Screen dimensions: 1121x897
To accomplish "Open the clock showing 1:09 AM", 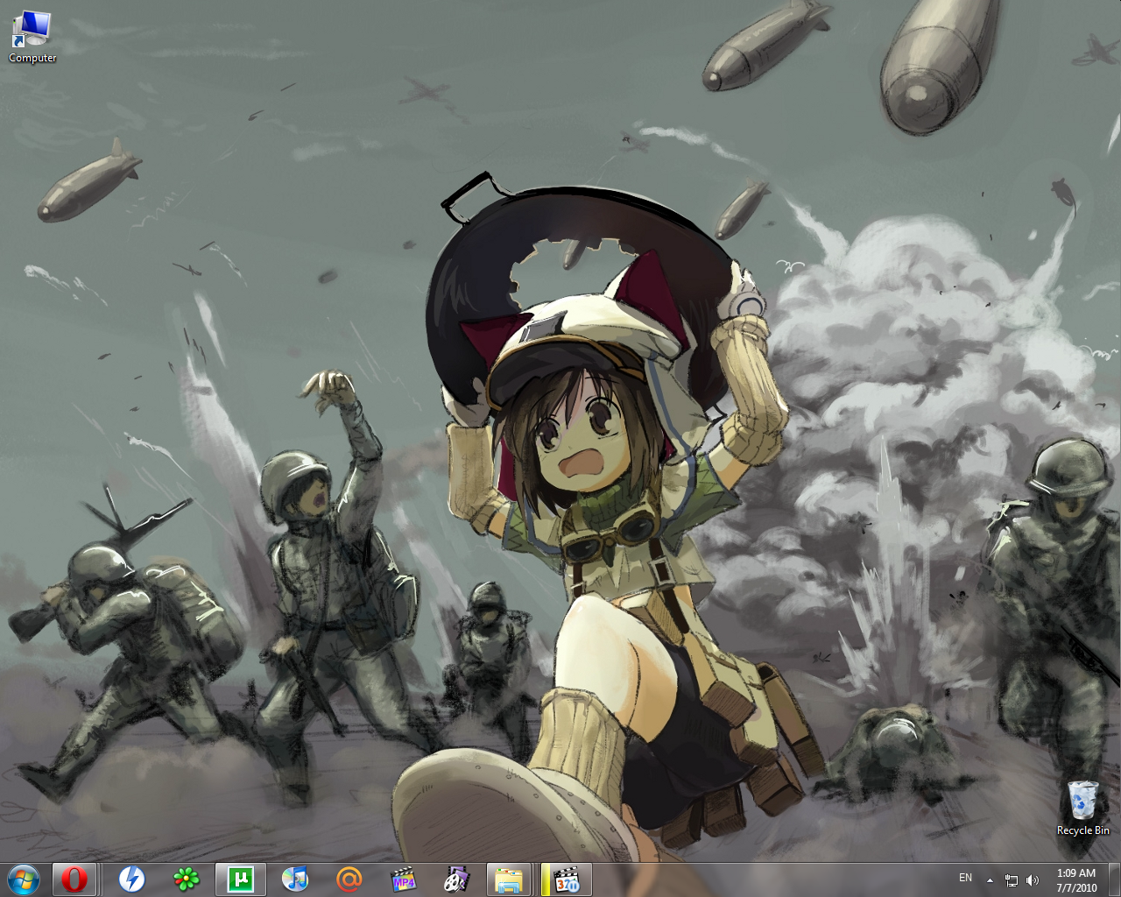I will [x=1076, y=879].
